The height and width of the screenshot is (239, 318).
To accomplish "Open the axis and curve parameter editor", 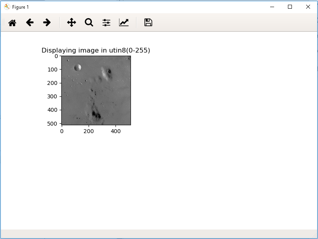I will pos(123,23).
